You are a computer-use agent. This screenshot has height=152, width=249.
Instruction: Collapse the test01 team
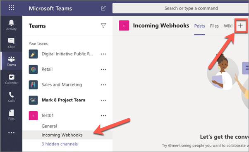pos(48,115)
